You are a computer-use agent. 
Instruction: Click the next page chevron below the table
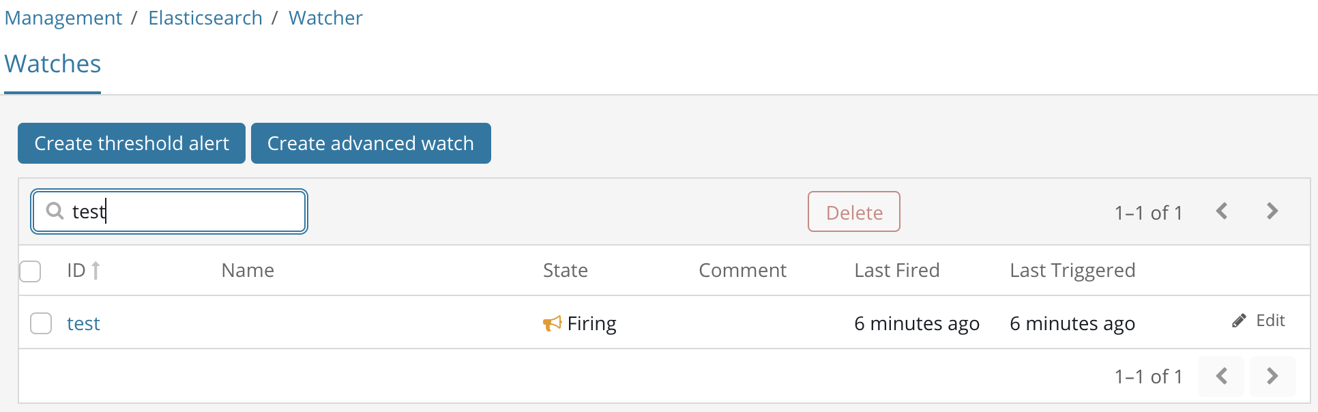1272,376
